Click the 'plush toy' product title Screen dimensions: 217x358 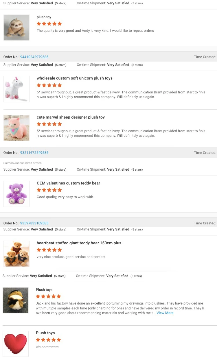pyautogui.click(x=44, y=17)
